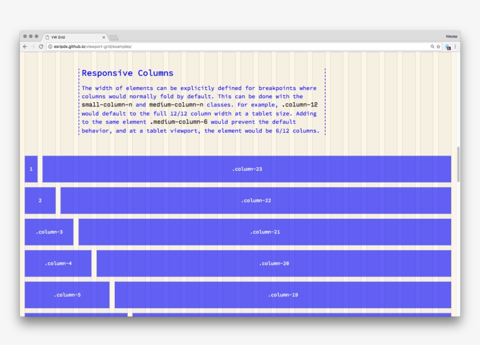Click the Nikolas profile name
The height and width of the screenshot is (345, 480).
click(x=451, y=36)
